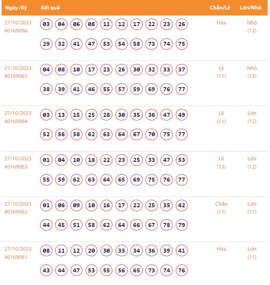This screenshot has height=285, width=270.
Task: Select ball 75 in draw #0169066
Action: [x=182, y=44]
